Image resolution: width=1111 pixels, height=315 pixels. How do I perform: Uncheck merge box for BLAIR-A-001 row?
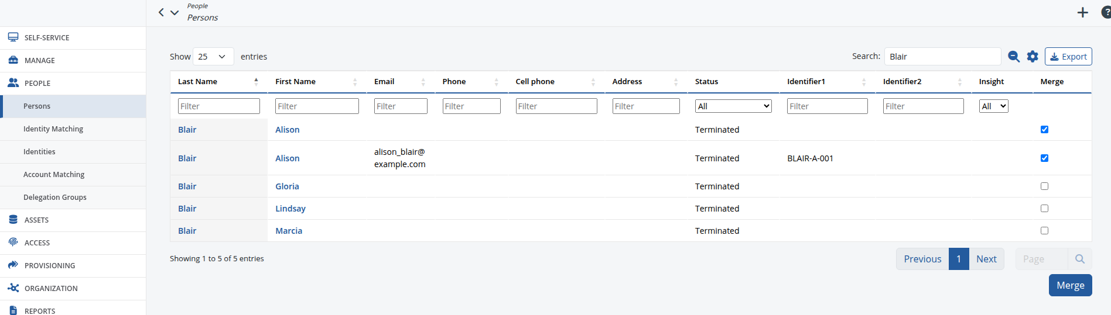pyautogui.click(x=1044, y=158)
